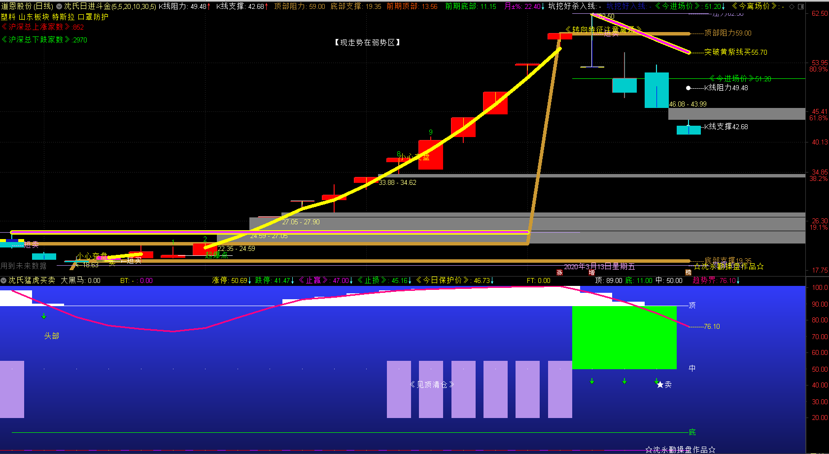The height and width of the screenshot is (454, 829).
Task: Click the K线阻力 49.48 header value
Action: (x=184, y=6)
